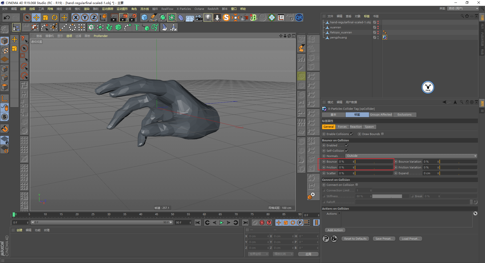The height and width of the screenshot is (263, 485).
Task: Enable the Connect on Collision checkbox
Action: pyautogui.click(x=357, y=185)
